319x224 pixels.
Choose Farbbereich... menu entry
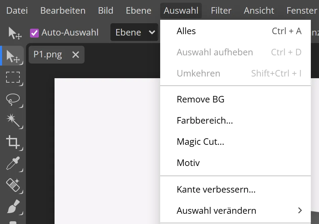pos(236,121)
